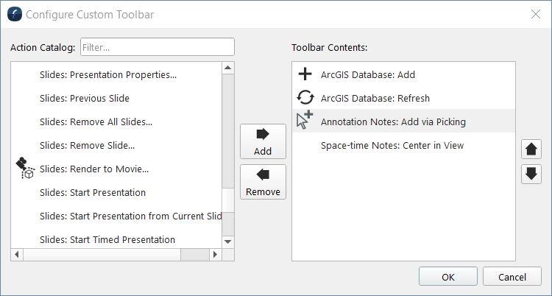Click the Annotation Notes picking cursor icon
Screen dimensions: 552x296
tap(304, 121)
